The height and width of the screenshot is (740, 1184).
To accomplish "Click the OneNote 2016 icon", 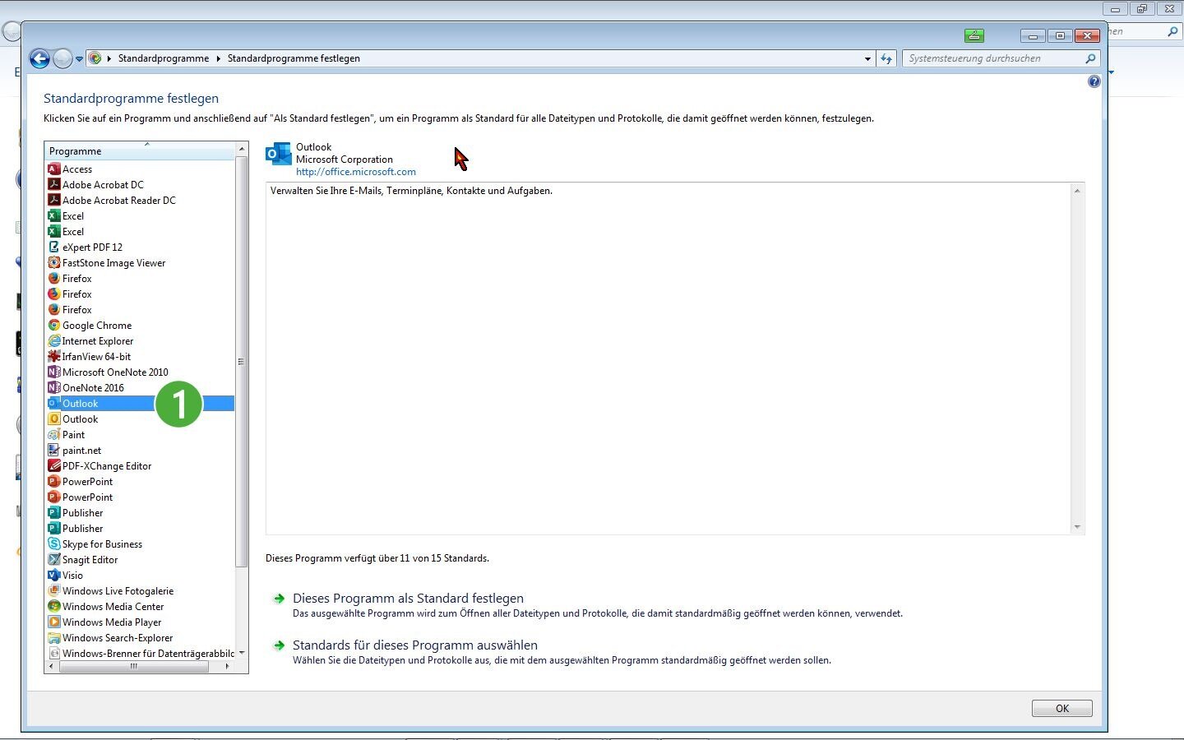I will coord(54,388).
